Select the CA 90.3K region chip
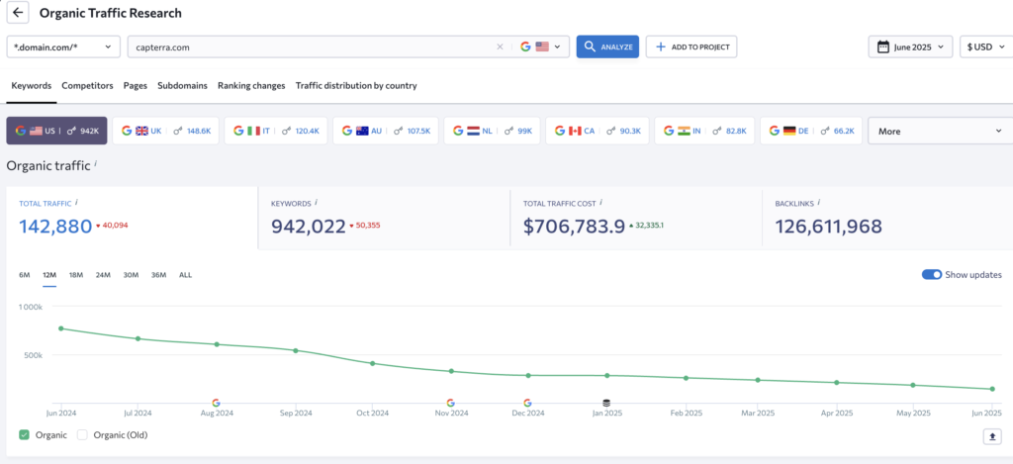The height and width of the screenshot is (464, 1013). click(597, 131)
